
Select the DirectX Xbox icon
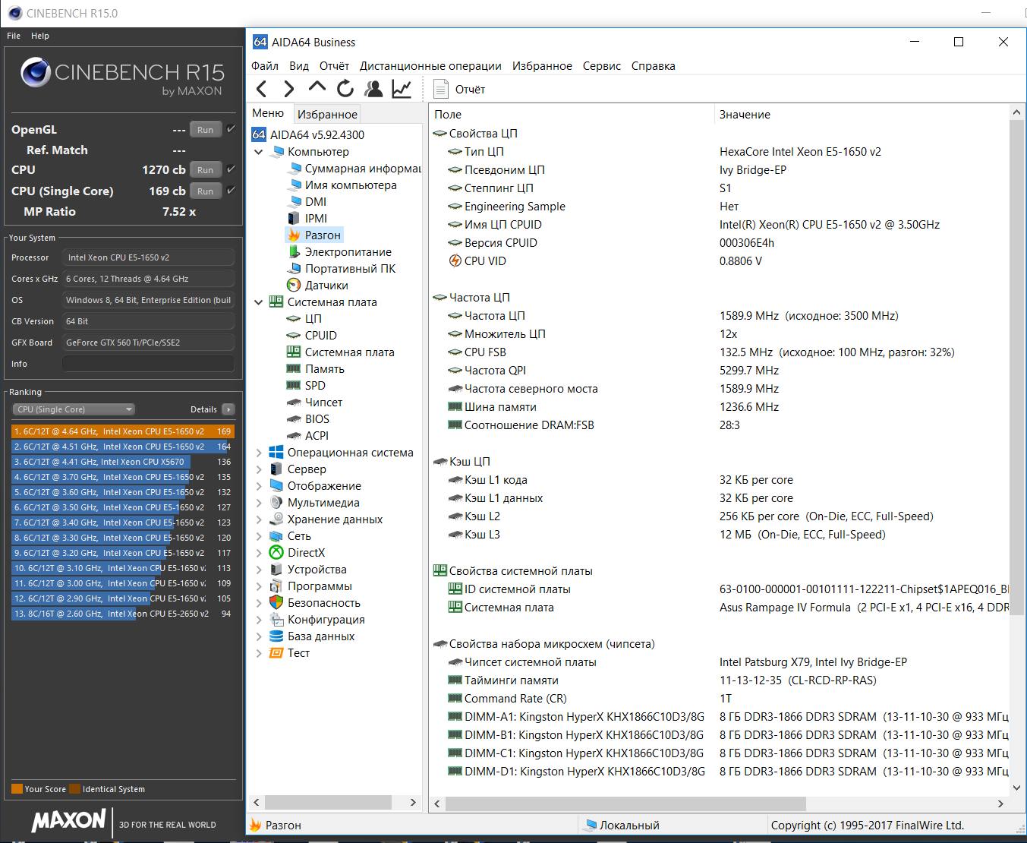(x=276, y=553)
